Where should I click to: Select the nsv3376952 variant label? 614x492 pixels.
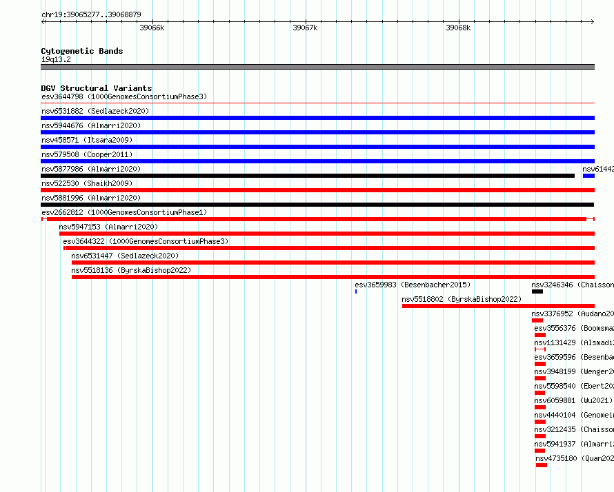tap(573, 314)
